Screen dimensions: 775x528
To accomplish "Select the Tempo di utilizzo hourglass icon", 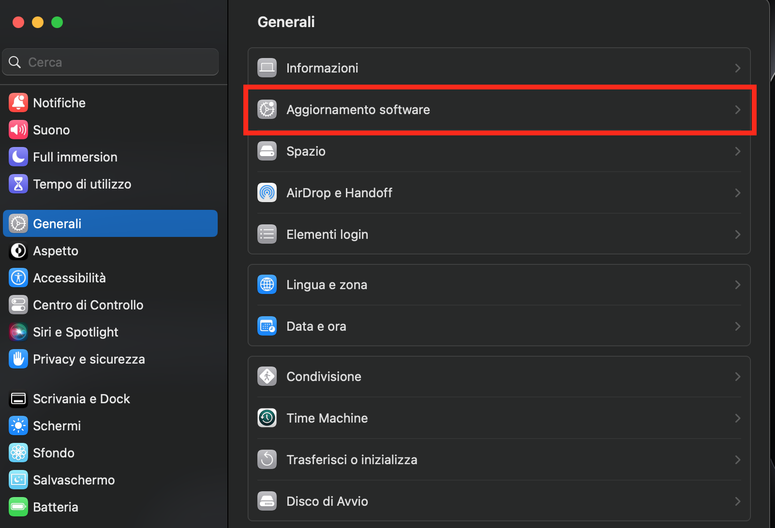I will coord(18,184).
